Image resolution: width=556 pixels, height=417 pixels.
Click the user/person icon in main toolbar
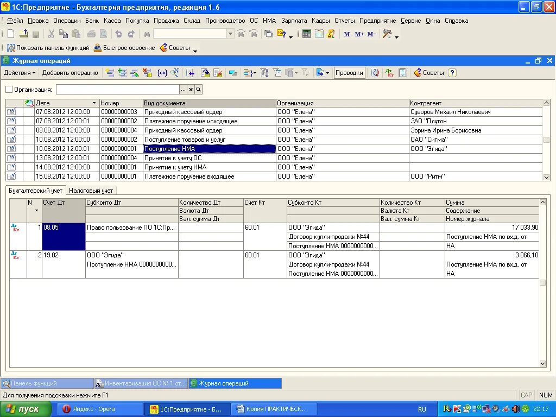click(331, 34)
